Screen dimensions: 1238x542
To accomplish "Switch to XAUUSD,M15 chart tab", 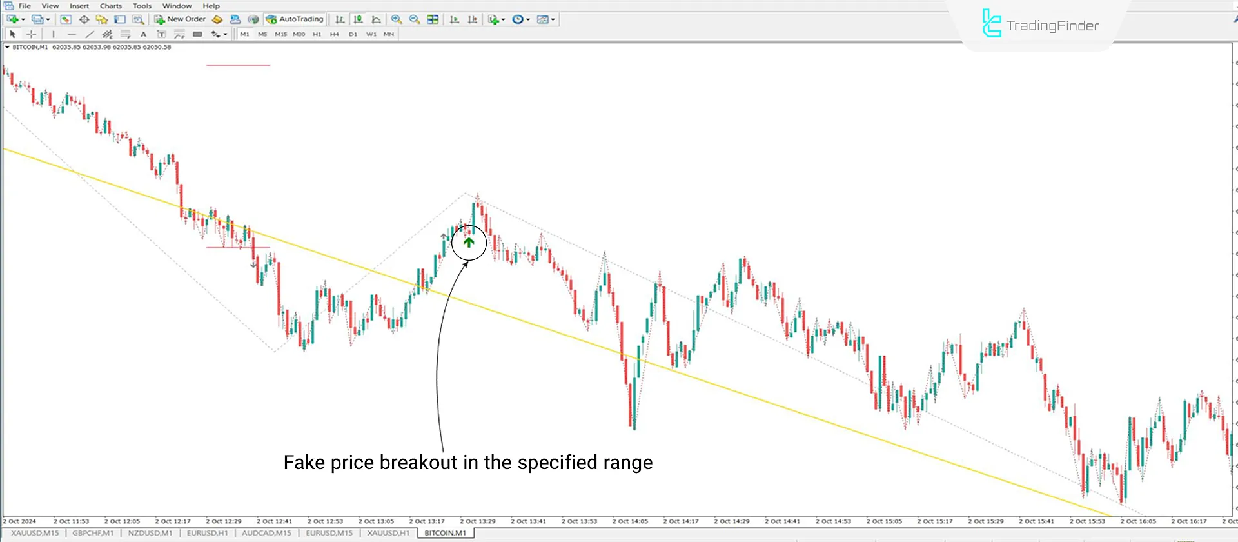I will (x=35, y=533).
